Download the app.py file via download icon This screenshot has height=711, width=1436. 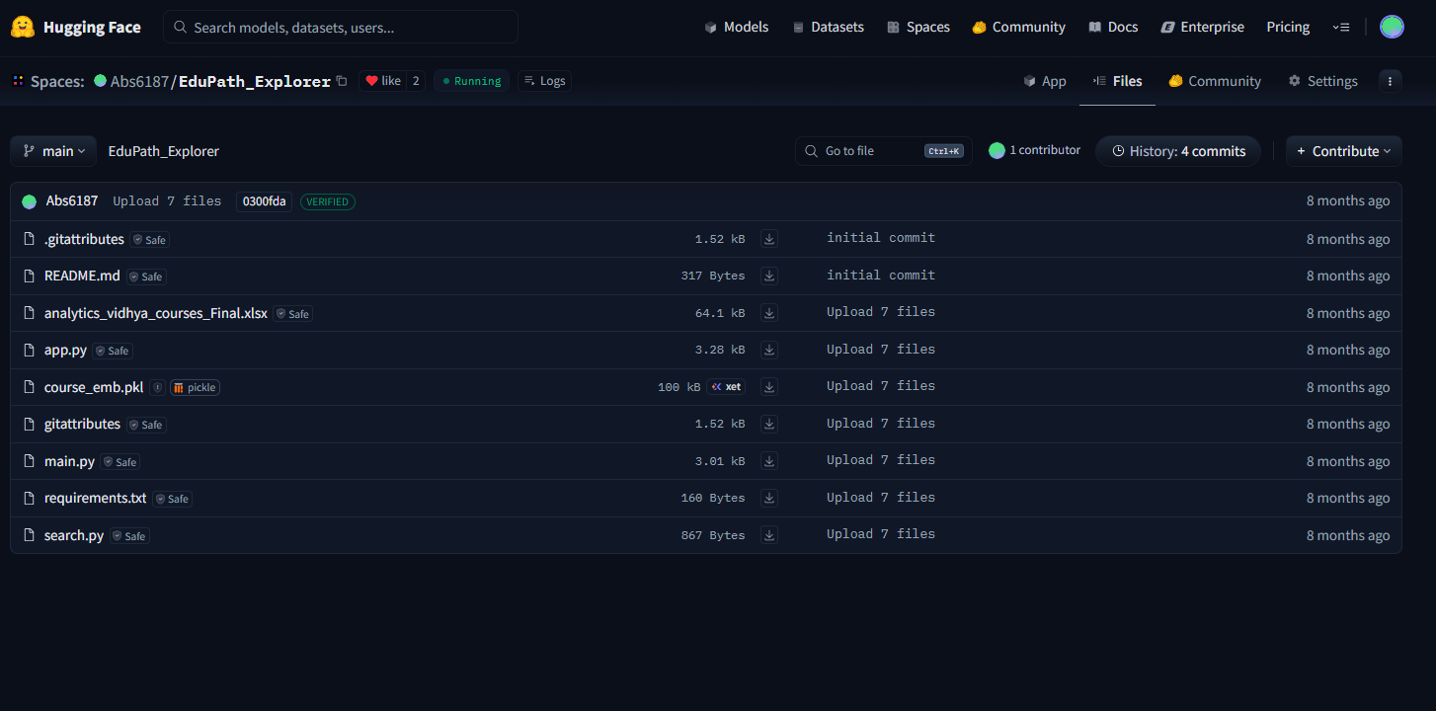[769, 350]
